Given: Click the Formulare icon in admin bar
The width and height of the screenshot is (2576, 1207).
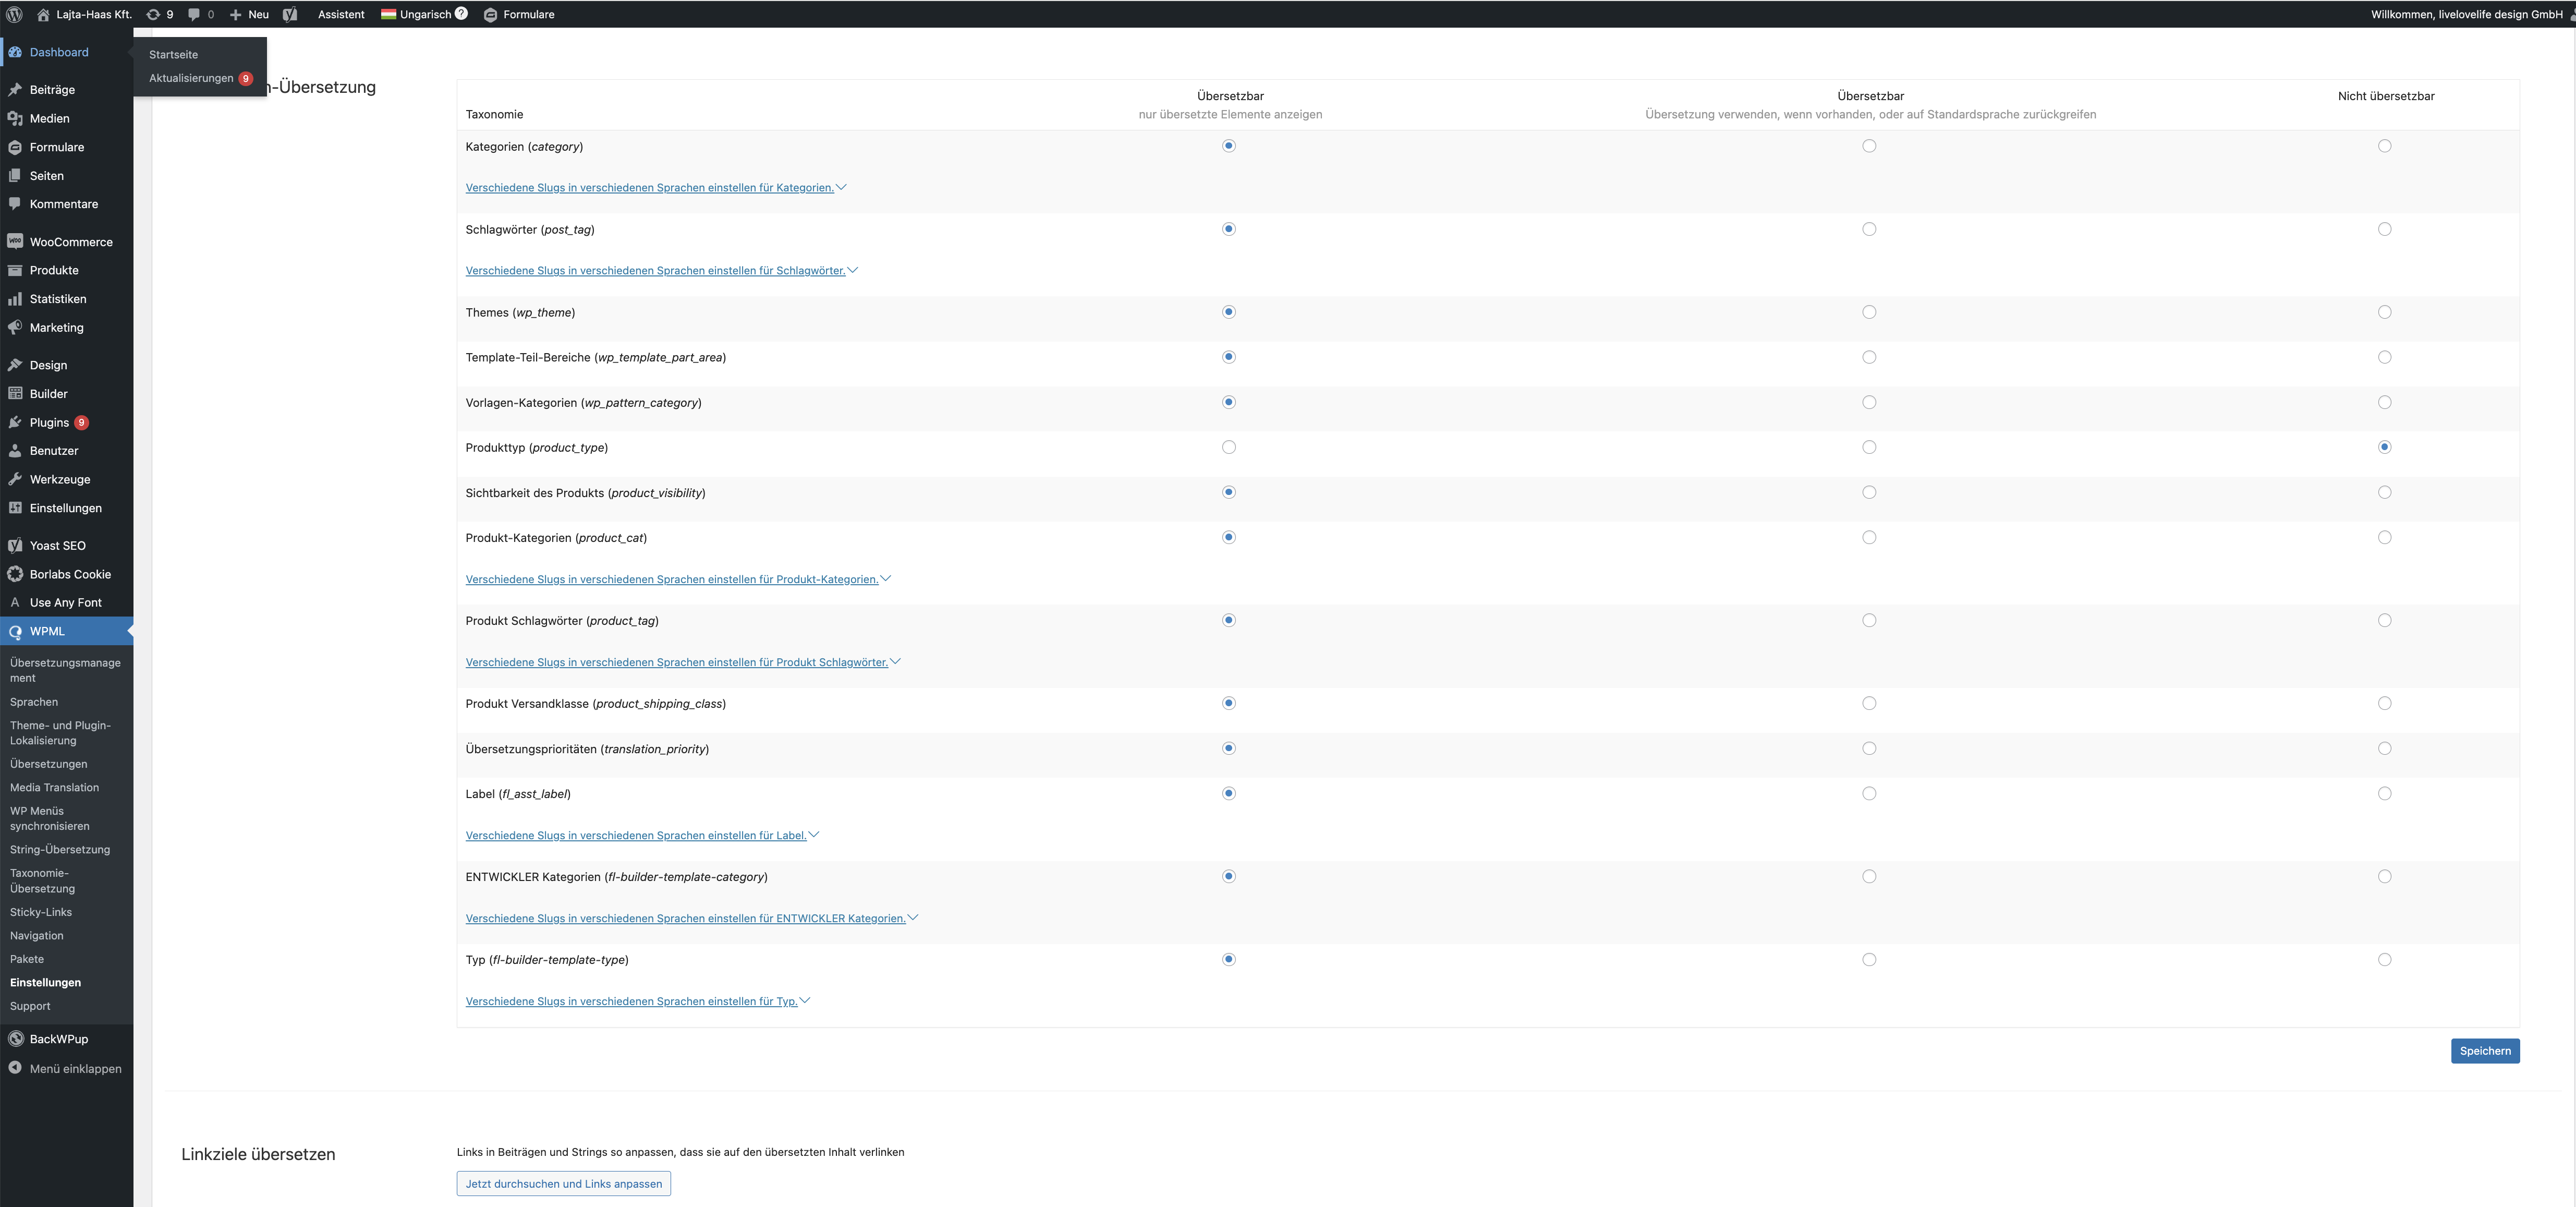Looking at the screenshot, I should coord(490,14).
